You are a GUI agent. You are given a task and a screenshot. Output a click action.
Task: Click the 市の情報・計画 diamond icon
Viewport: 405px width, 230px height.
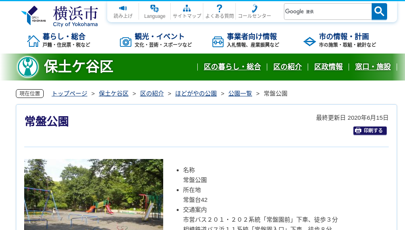pyautogui.click(x=309, y=41)
